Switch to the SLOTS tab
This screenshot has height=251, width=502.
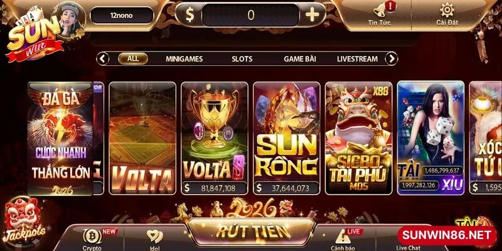tap(242, 59)
